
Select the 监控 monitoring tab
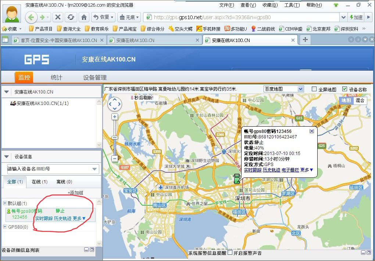point(24,77)
